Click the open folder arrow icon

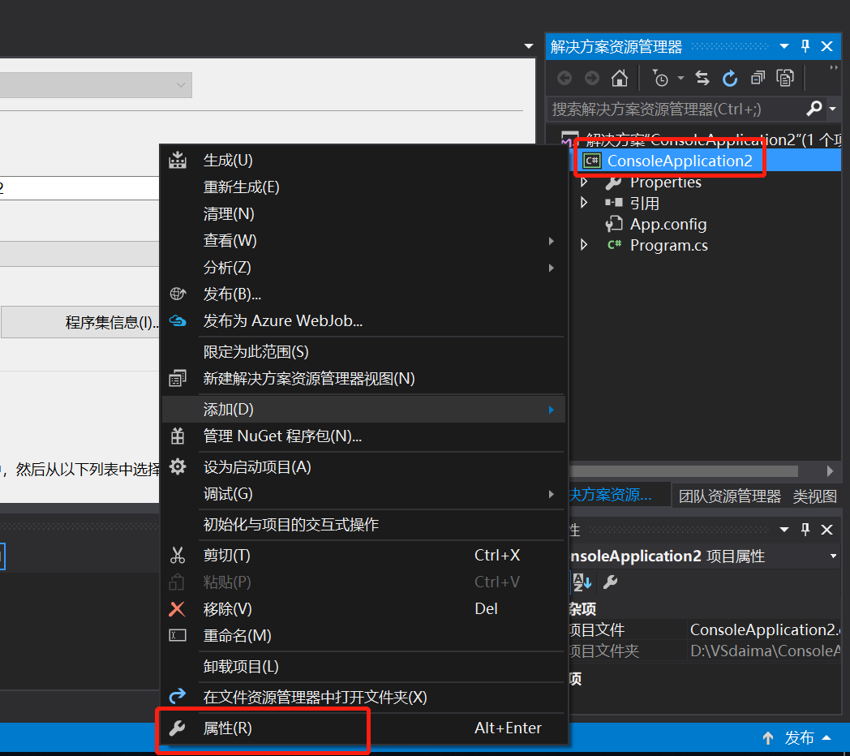178,696
